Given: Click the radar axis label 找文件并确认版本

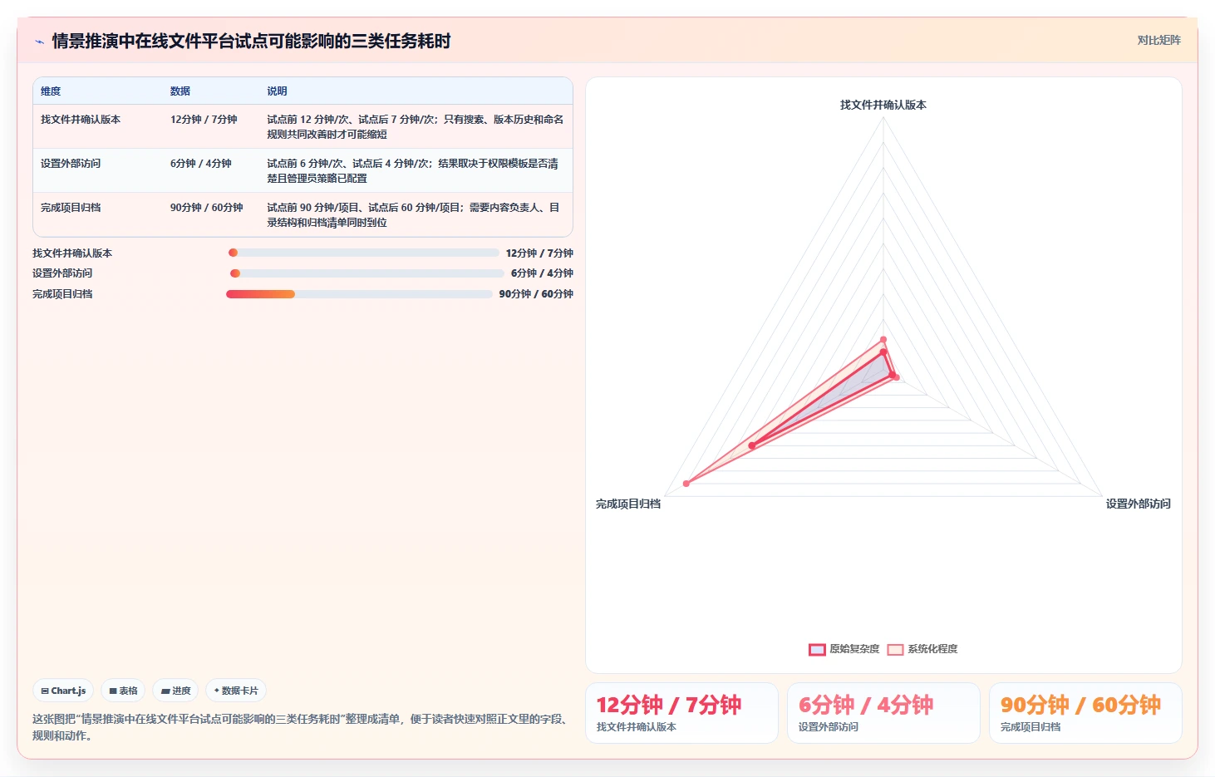Looking at the screenshot, I should click(x=883, y=105).
